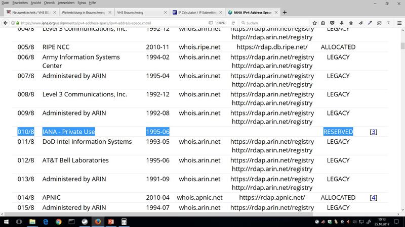The width and height of the screenshot is (405, 227).
Task: Go back with the browser back arrow
Action: pyautogui.click(x=6, y=23)
